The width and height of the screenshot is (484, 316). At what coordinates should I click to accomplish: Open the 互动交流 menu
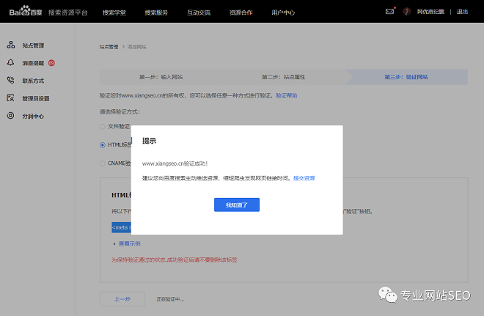point(199,12)
